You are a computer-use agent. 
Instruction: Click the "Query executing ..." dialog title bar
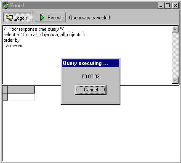(x=90, y=63)
